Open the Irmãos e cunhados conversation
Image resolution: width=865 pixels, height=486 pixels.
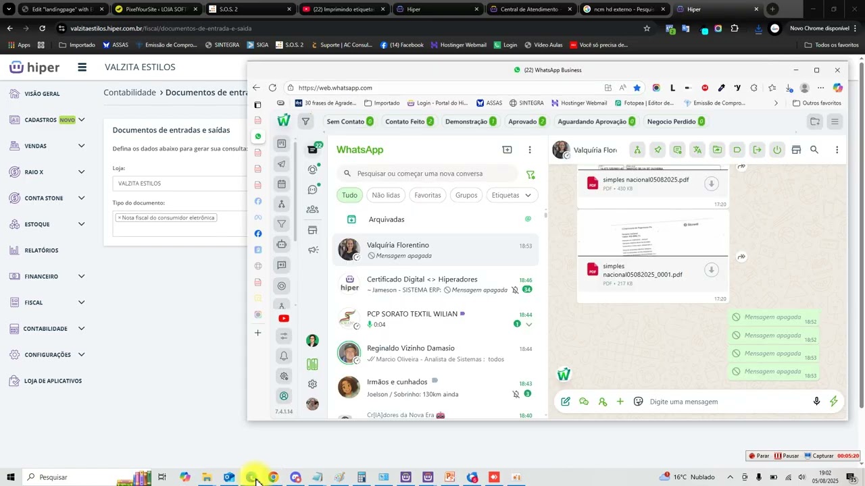pyautogui.click(x=437, y=387)
